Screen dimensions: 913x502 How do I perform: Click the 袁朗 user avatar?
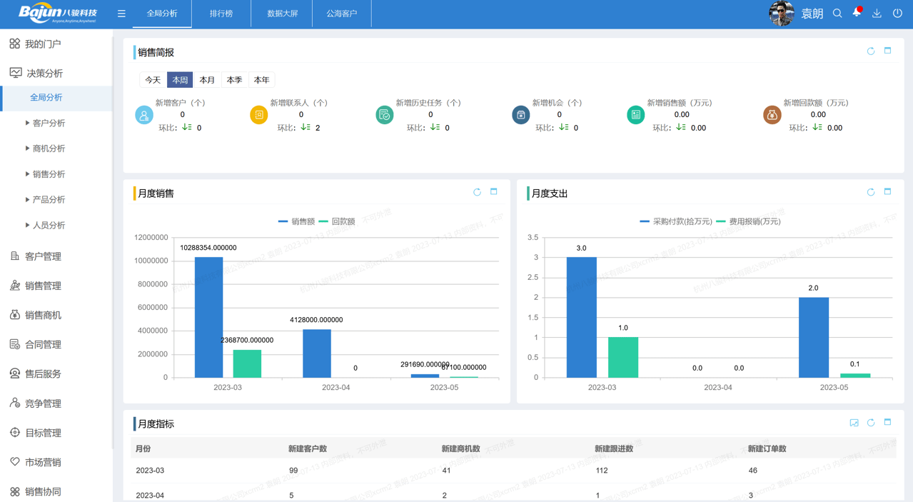coord(782,13)
